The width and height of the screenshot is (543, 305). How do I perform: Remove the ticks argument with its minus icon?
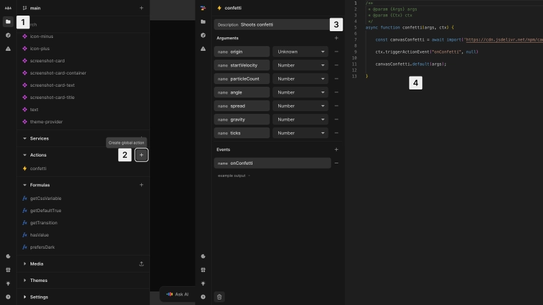click(x=336, y=133)
